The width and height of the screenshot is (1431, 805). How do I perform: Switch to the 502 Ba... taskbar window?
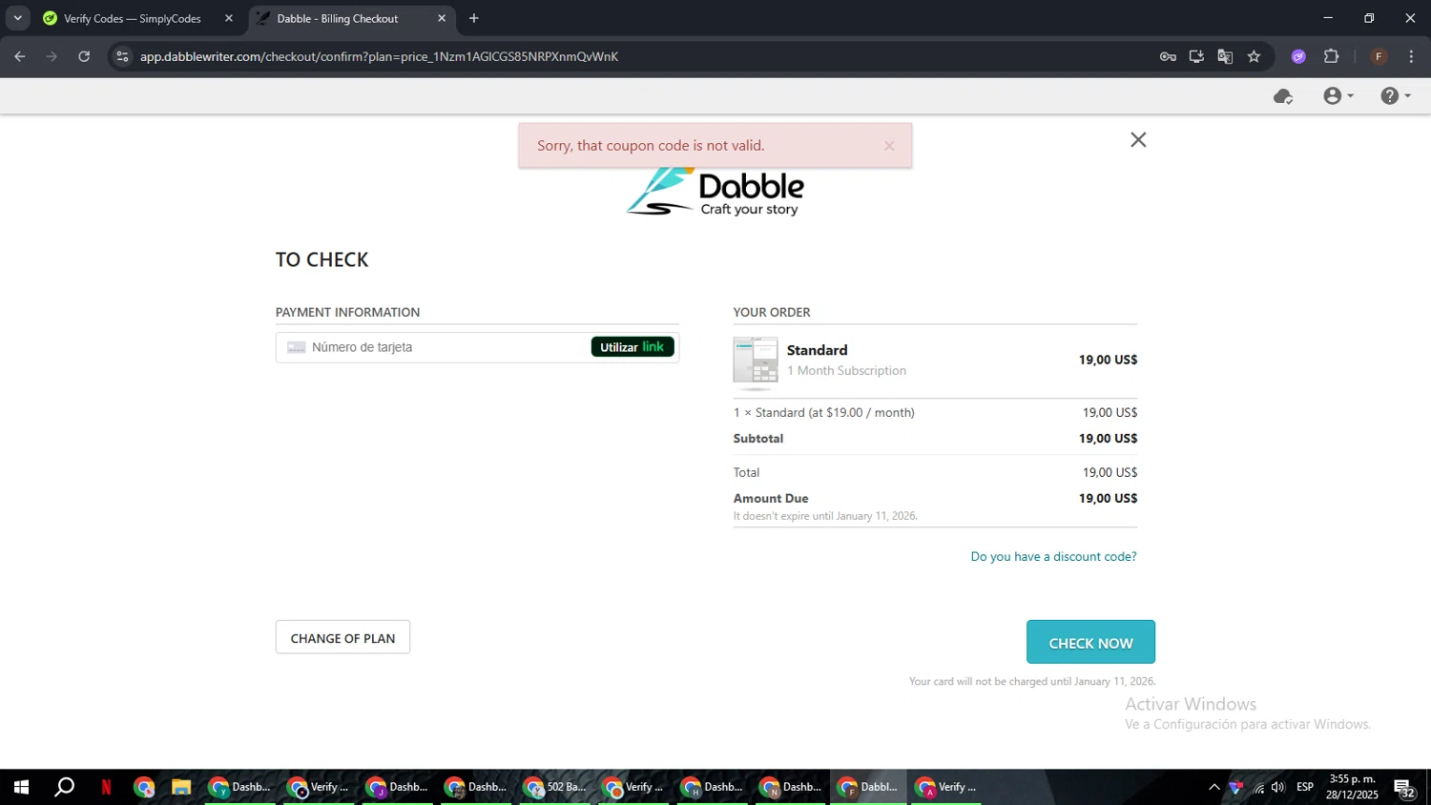pos(555,787)
